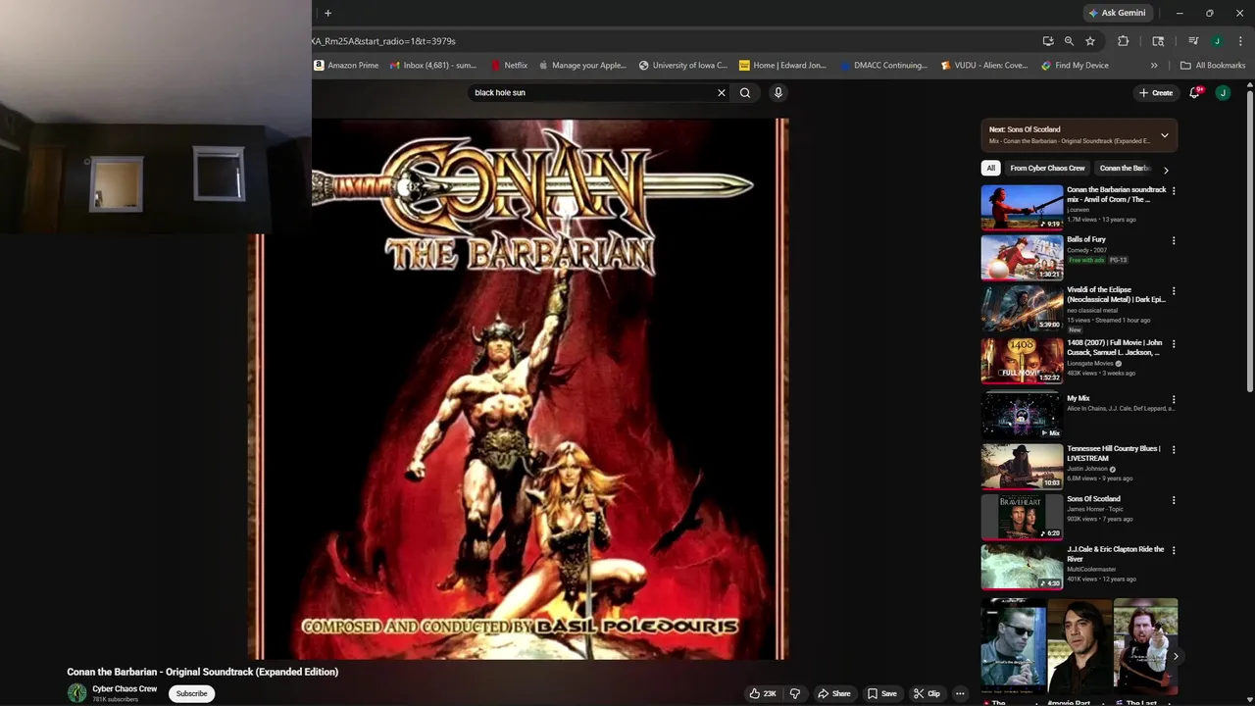Open the Tennessee Hill Country Blues video

(1022, 466)
